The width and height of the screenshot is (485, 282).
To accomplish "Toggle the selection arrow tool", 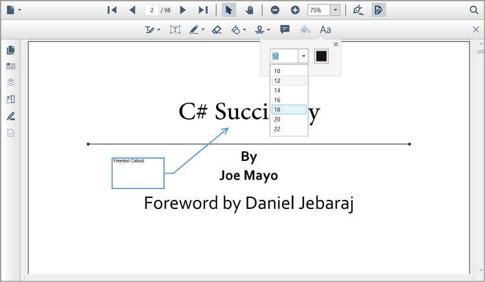I will point(228,10).
